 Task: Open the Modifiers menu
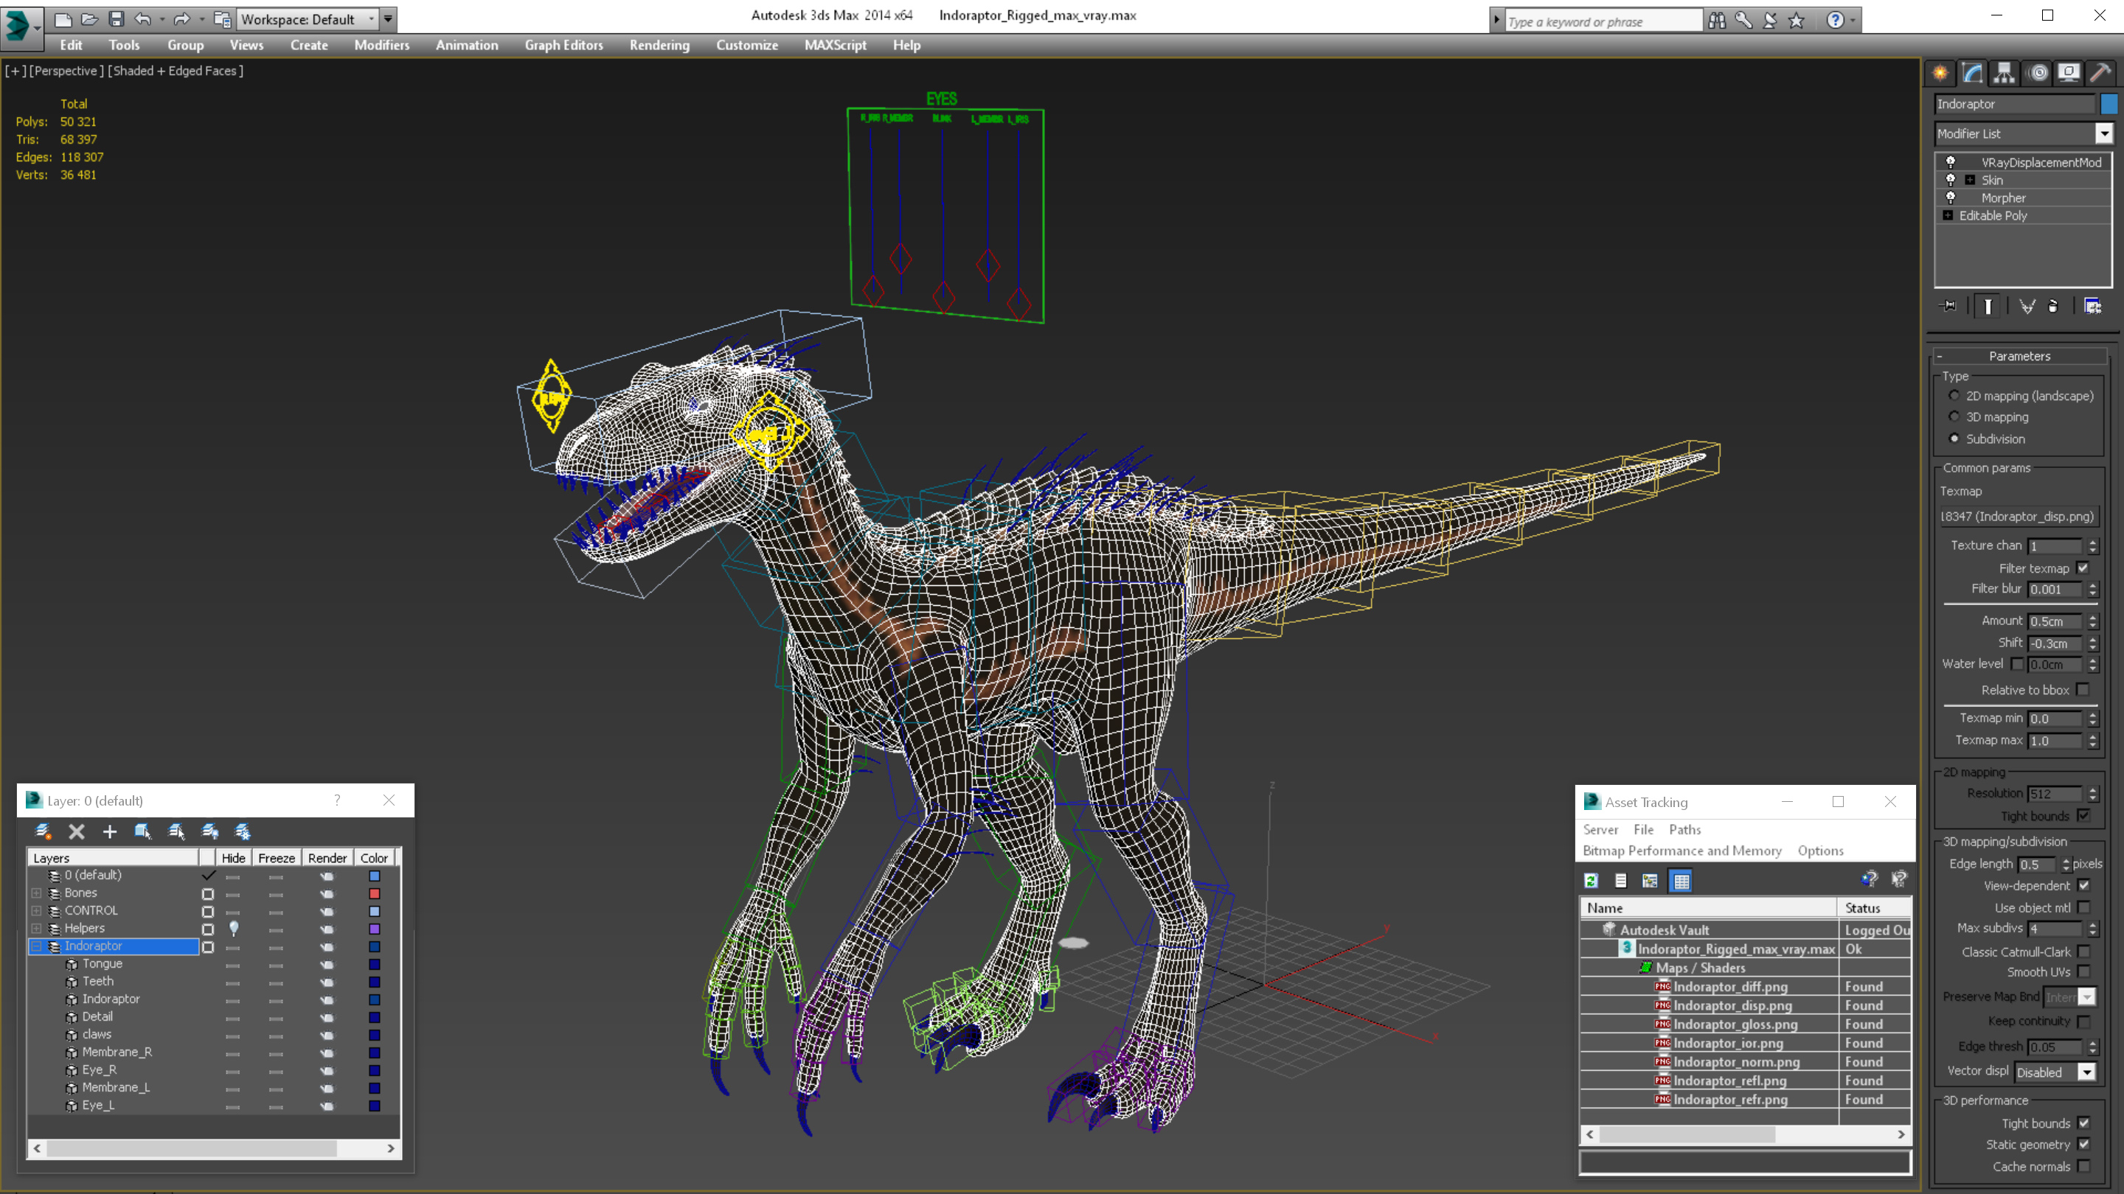pyautogui.click(x=382, y=45)
